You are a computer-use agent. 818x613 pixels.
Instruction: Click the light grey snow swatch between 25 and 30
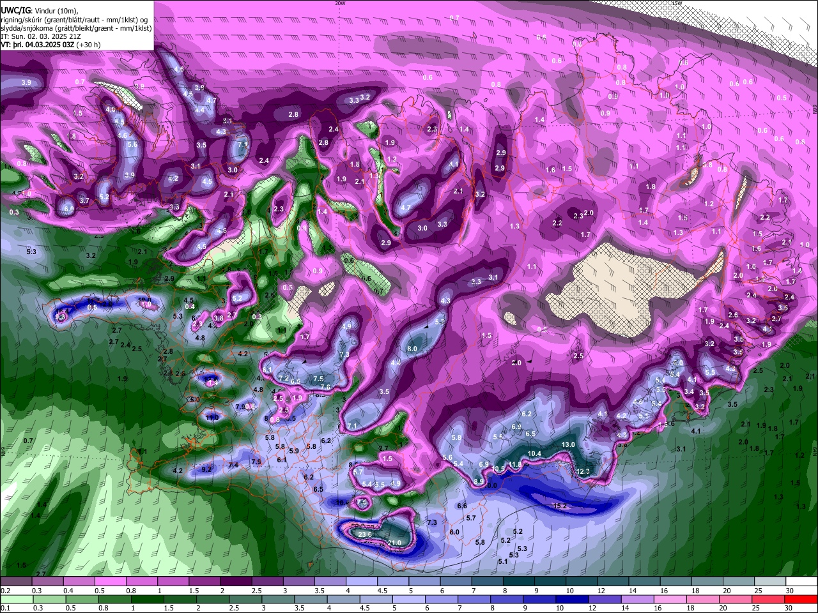point(769,582)
